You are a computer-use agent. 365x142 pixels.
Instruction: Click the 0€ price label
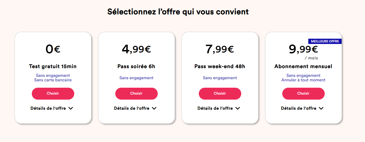pos(53,49)
